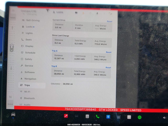This screenshot has height=126, width=168.
Task: Click Trip A total energy 4,260 kWh
Action: coord(80,59)
